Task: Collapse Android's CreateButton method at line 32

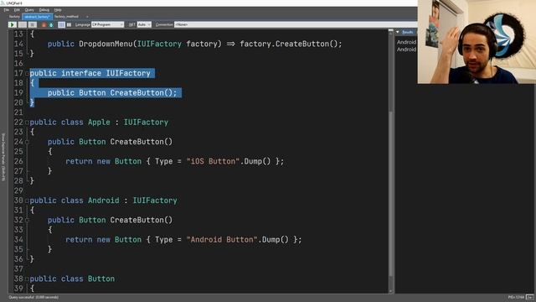Action: (27, 220)
